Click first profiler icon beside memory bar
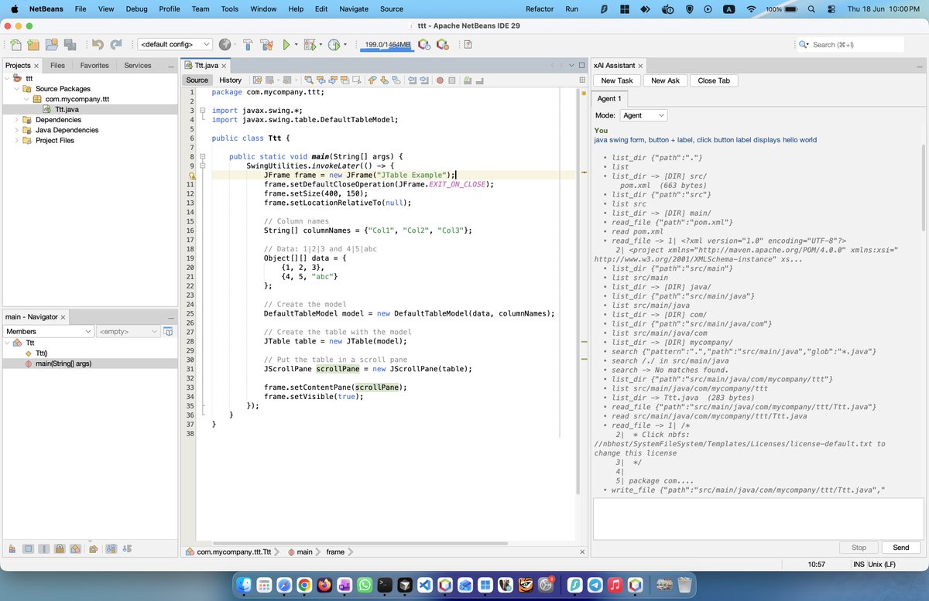The image size is (929, 601). [x=424, y=45]
